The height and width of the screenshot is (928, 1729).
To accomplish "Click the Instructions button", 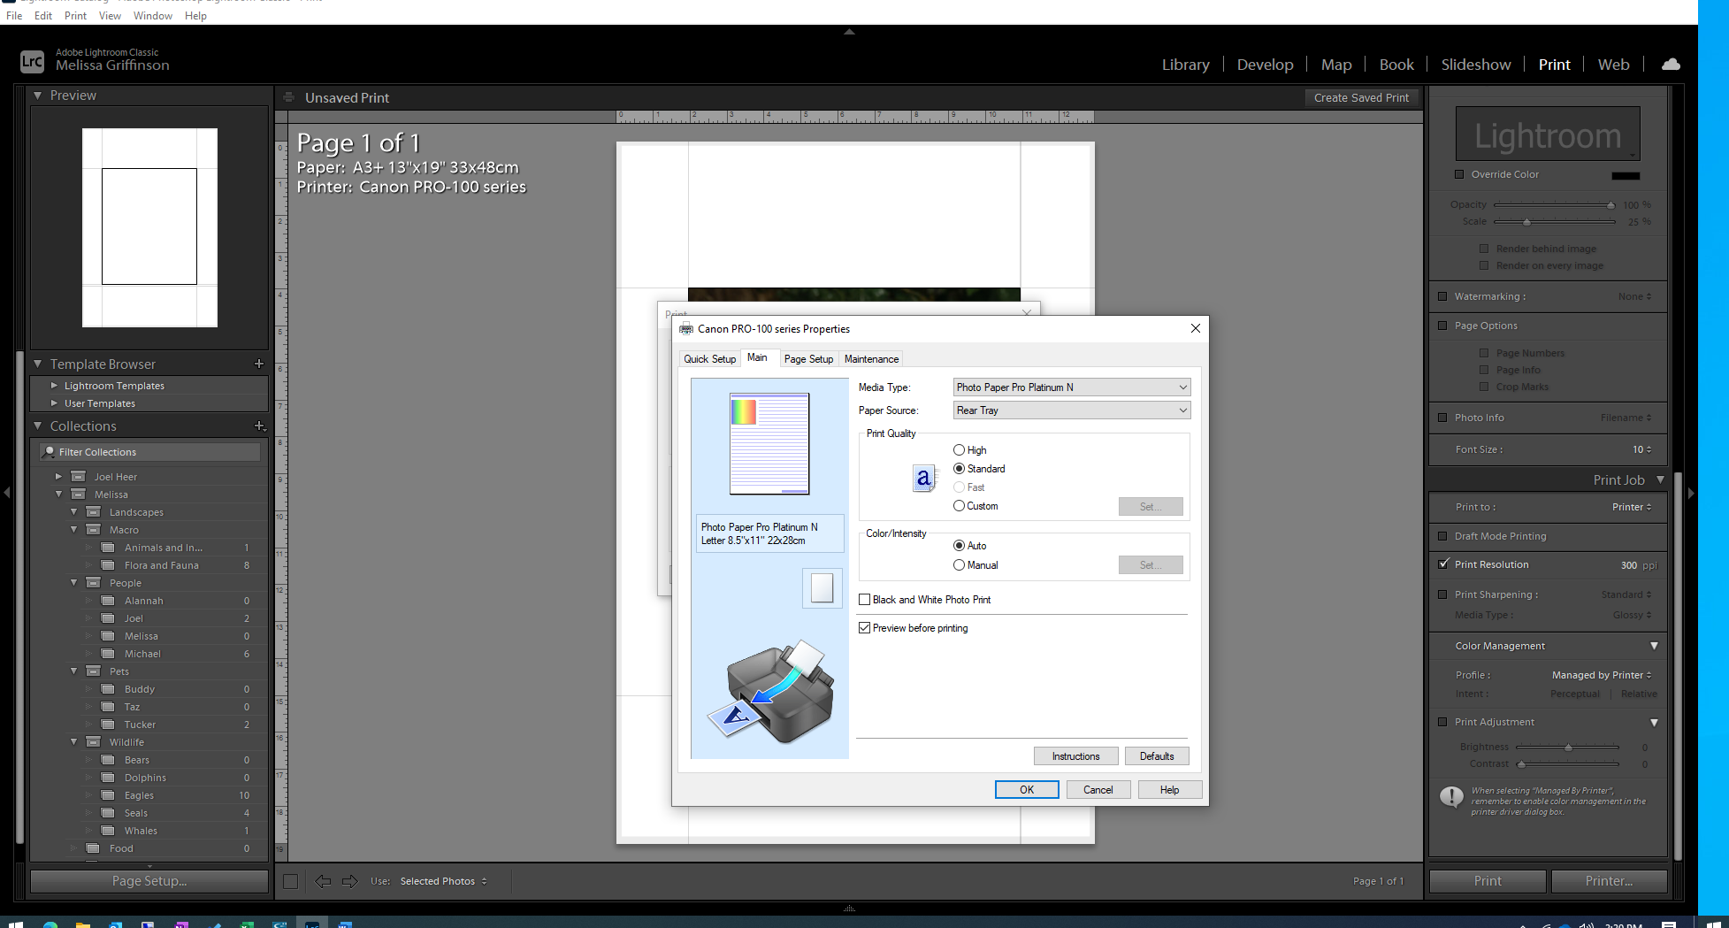I will pyautogui.click(x=1075, y=756).
